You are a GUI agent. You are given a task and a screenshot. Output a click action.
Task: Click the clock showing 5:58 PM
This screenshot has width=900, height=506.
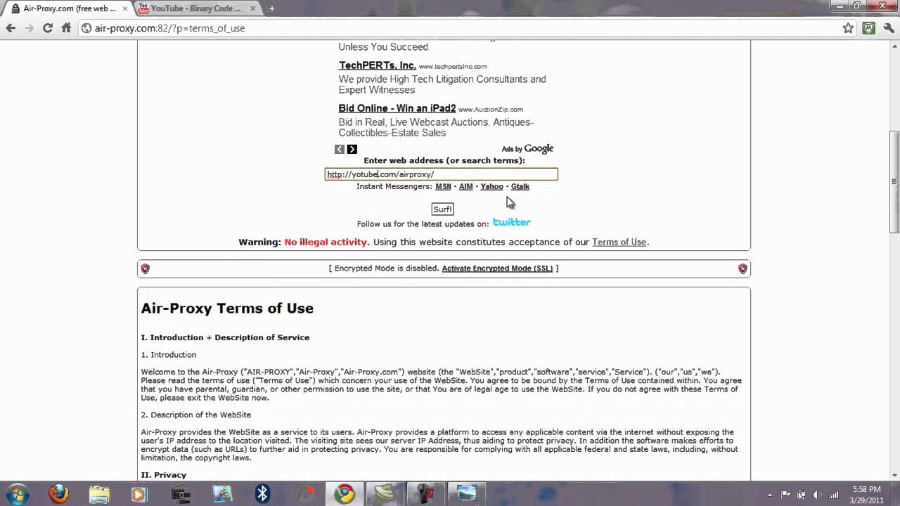coord(866,489)
